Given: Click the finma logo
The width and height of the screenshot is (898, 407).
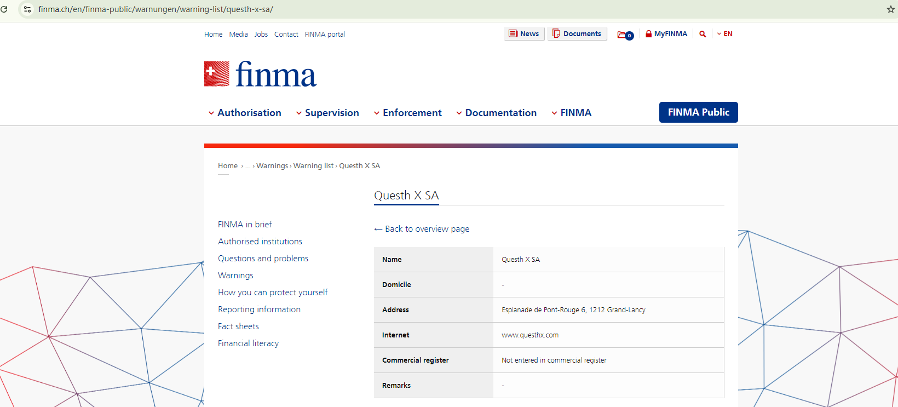Looking at the screenshot, I should [261, 74].
